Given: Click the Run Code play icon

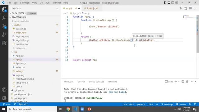Looking at the screenshot, I should (x=181, y=8).
